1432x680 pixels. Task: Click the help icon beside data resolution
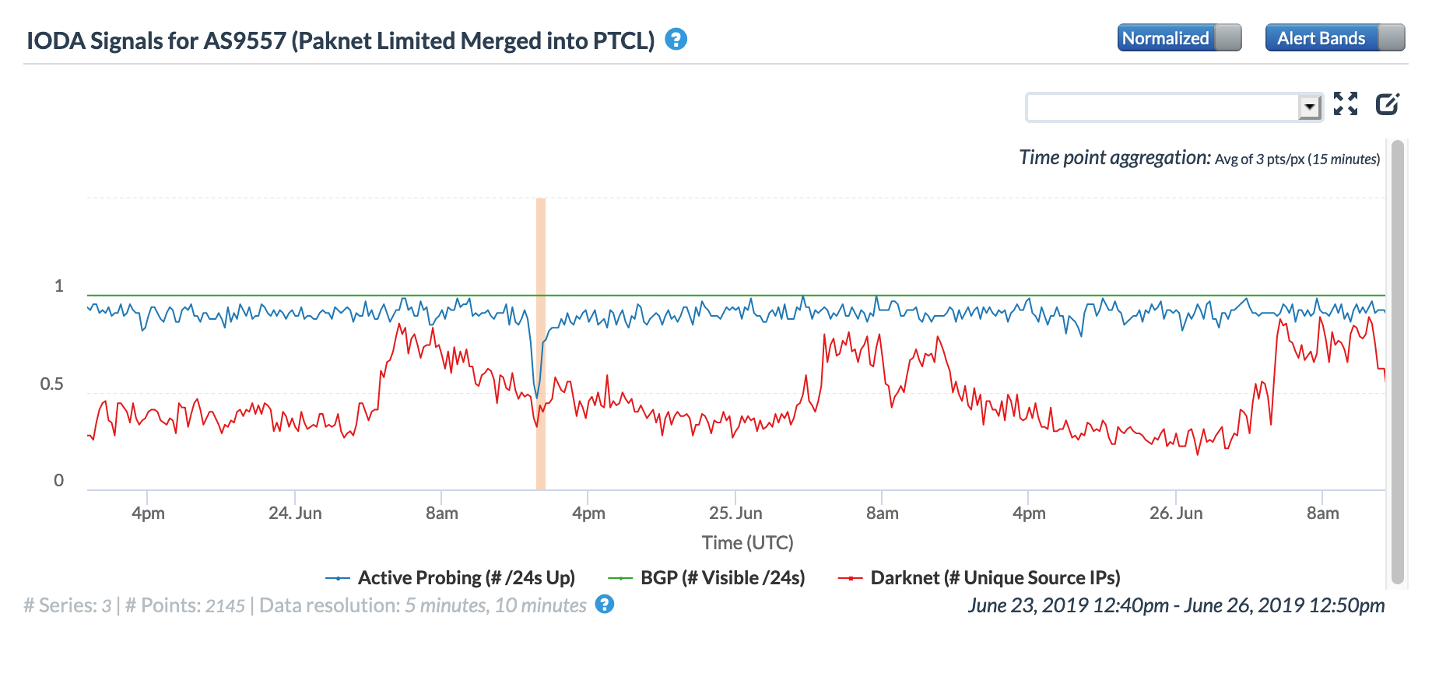[604, 604]
